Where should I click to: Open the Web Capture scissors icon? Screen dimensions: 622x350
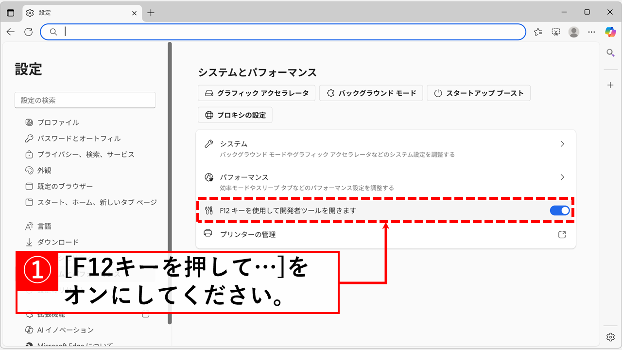(555, 32)
